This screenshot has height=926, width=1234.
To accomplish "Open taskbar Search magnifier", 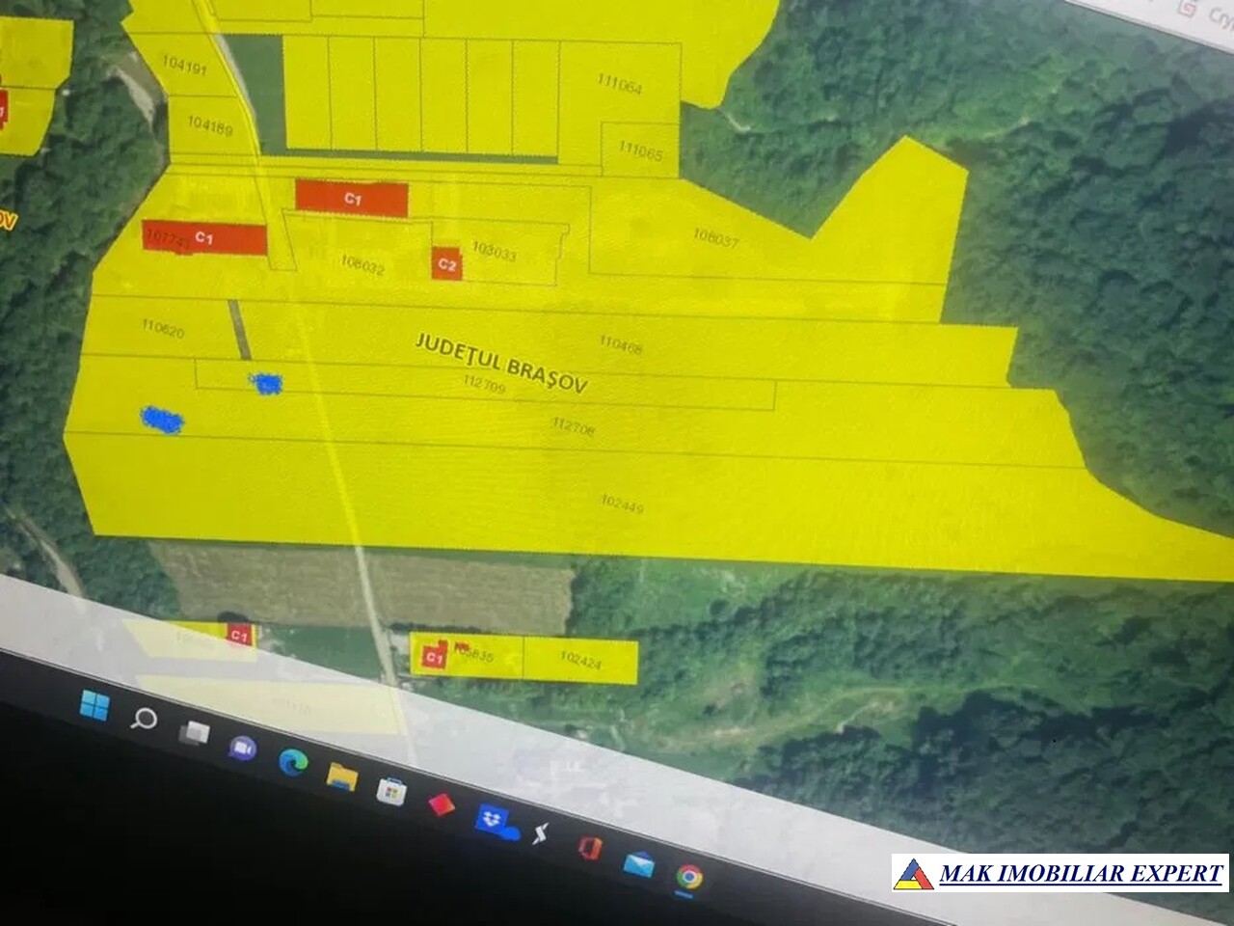I will 145,719.
